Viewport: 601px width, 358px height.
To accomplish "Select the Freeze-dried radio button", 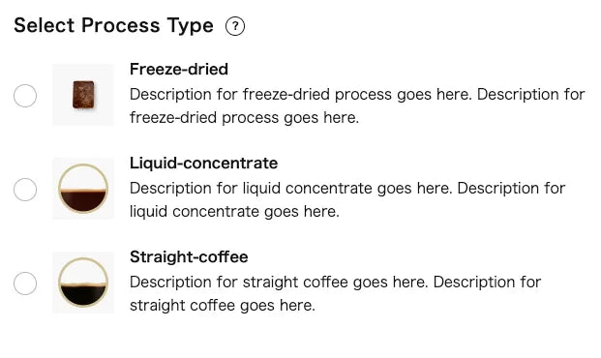I will (25, 96).
